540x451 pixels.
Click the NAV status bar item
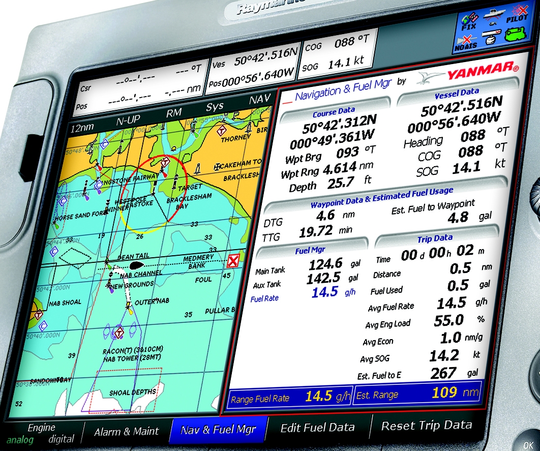pyautogui.click(x=260, y=100)
